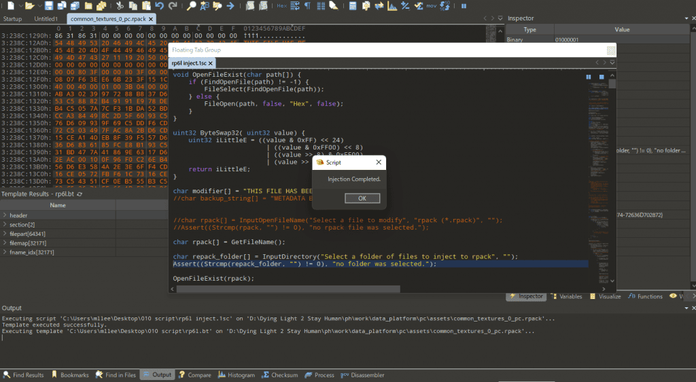This screenshot has height=382, width=696.
Task: Click the Value column header in Inspector
Action: pos(622,29)
